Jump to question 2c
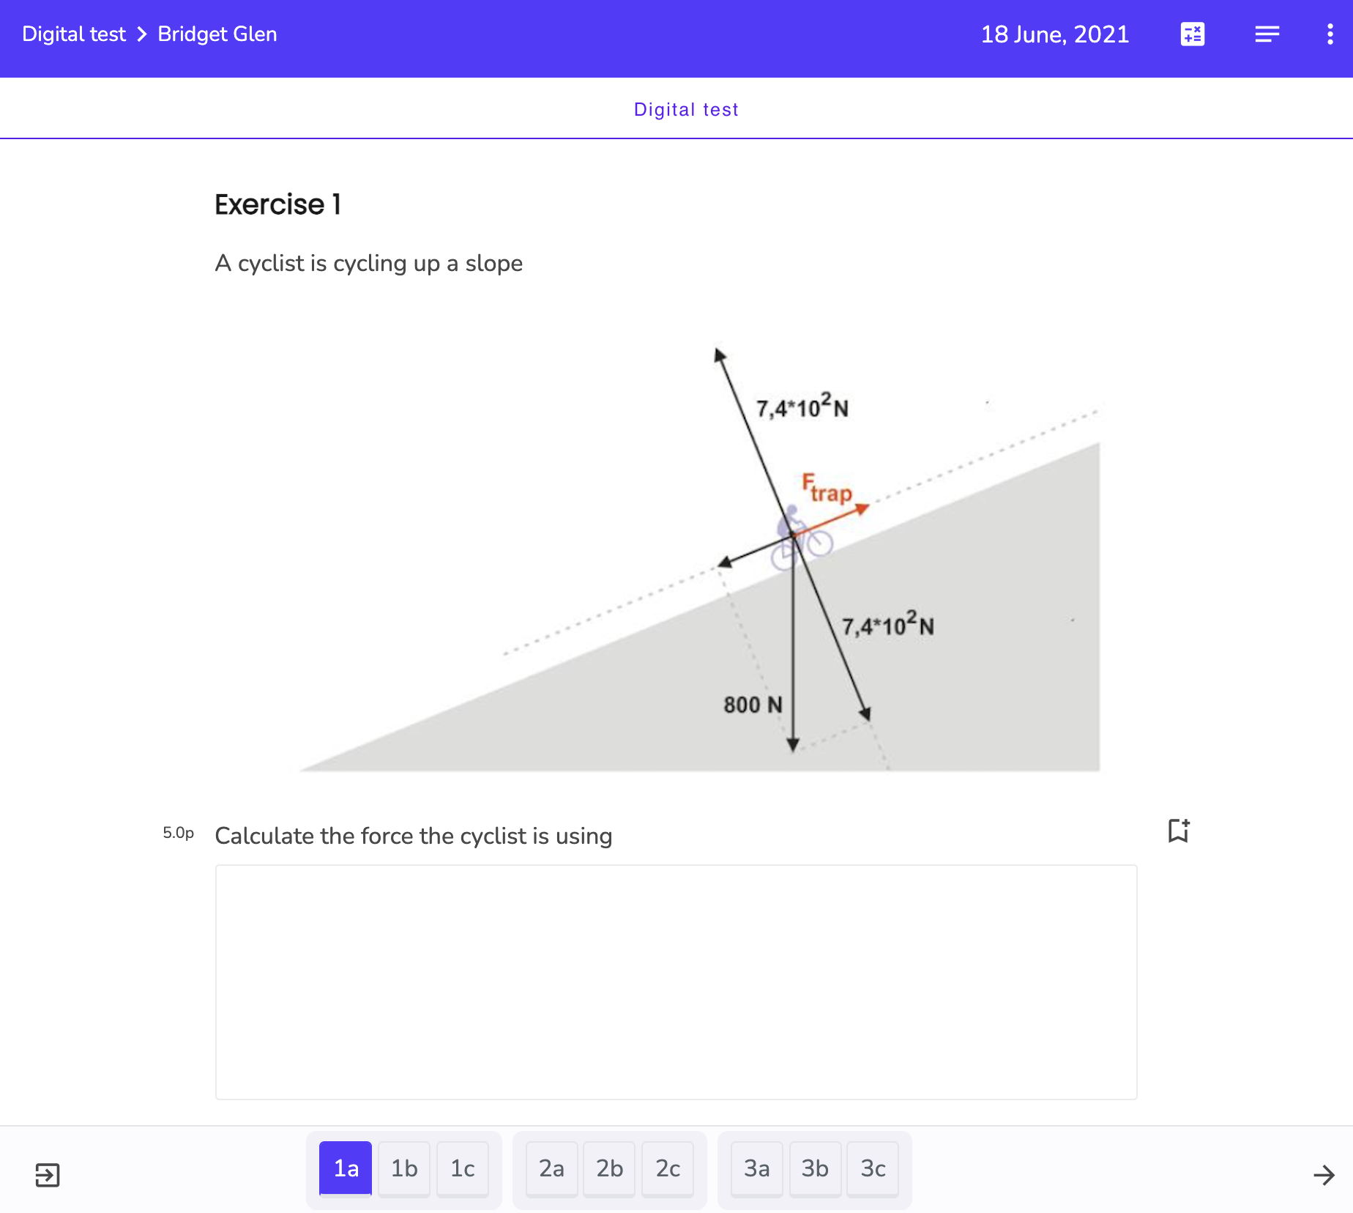This screenshot has width=1353, height=1213. 668,1168
